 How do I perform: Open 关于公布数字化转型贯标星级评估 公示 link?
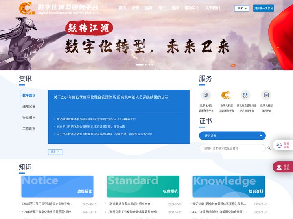point(104,134)
